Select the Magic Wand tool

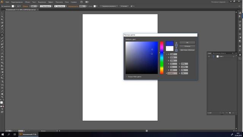[x=2, y=20]
